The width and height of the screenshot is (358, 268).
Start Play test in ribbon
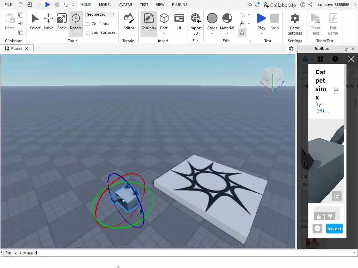tap(261, 19)
